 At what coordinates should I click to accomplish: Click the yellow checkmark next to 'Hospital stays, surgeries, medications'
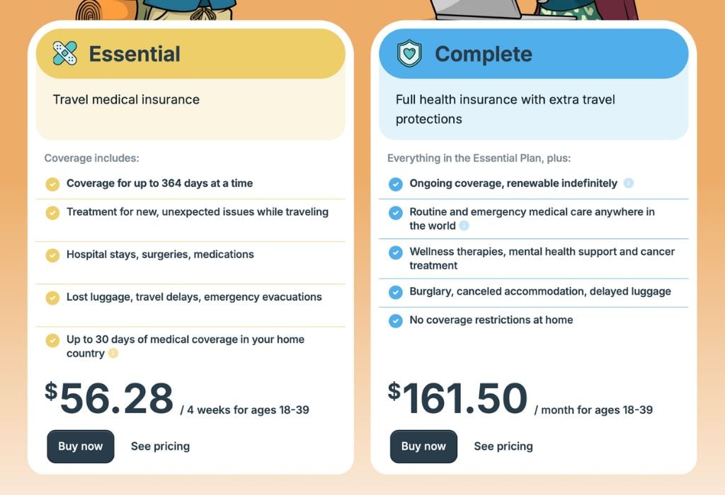(x=52, y=255)
